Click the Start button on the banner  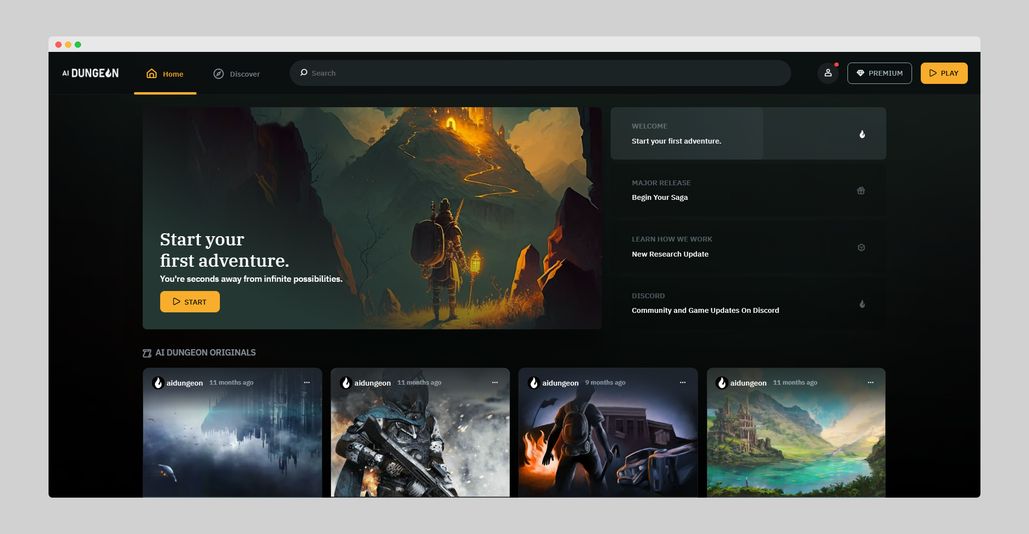190,302
